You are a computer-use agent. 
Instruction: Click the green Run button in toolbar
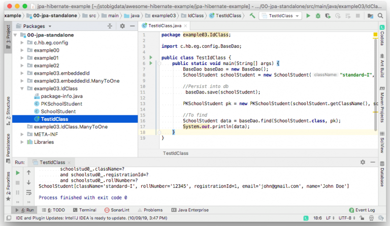(308, 16)
